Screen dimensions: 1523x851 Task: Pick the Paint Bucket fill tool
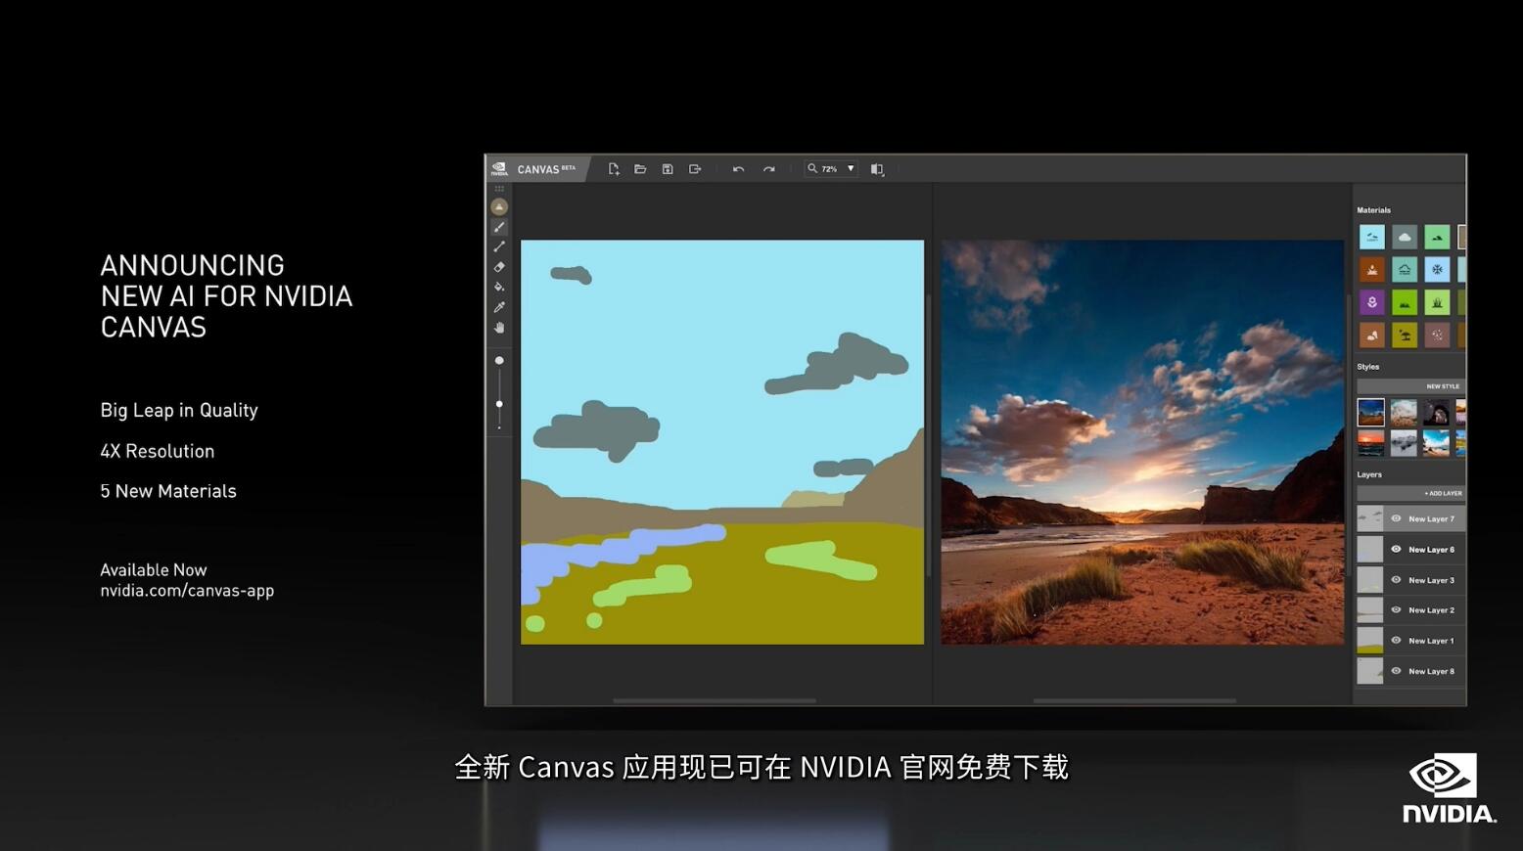pos(499,287)
